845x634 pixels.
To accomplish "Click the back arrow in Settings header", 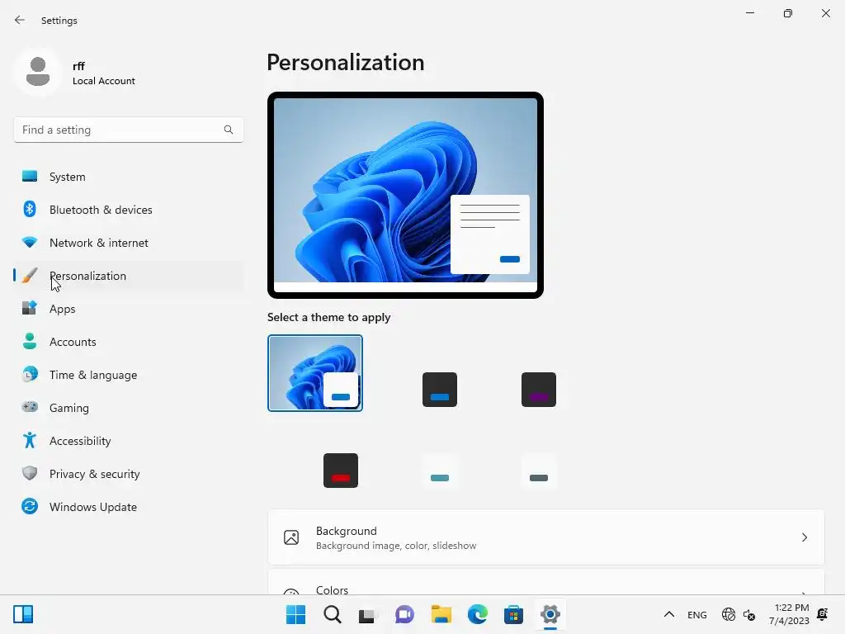I will click(x=20, y=20).
